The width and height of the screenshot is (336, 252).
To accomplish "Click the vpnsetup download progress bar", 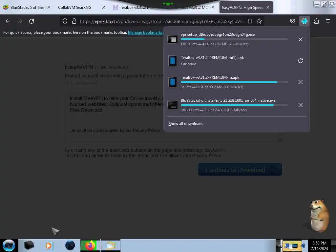I will pyautogui.click(x=234, y=39).
